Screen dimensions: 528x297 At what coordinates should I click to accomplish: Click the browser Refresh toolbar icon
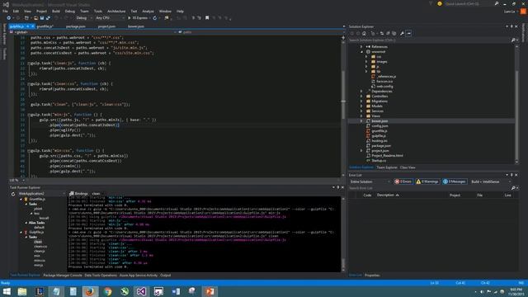155,18
